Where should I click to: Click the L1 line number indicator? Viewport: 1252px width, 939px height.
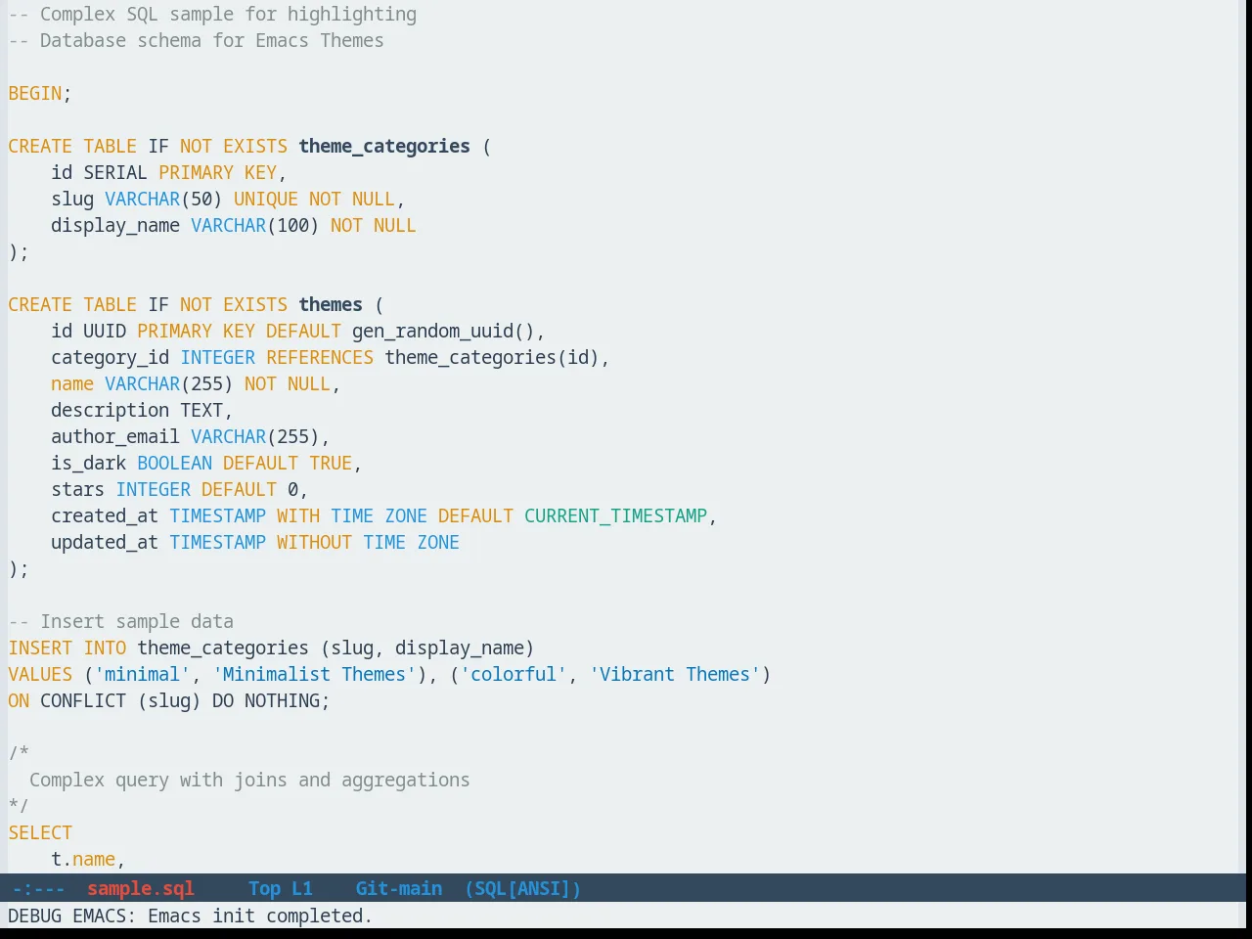pyautogui.click(x=302, y=888)
